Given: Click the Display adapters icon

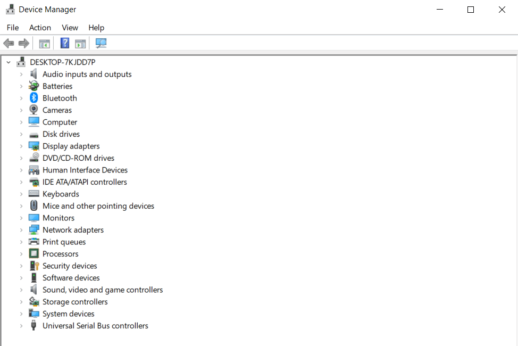Looking at the screenshot, I should pos(34,146).
